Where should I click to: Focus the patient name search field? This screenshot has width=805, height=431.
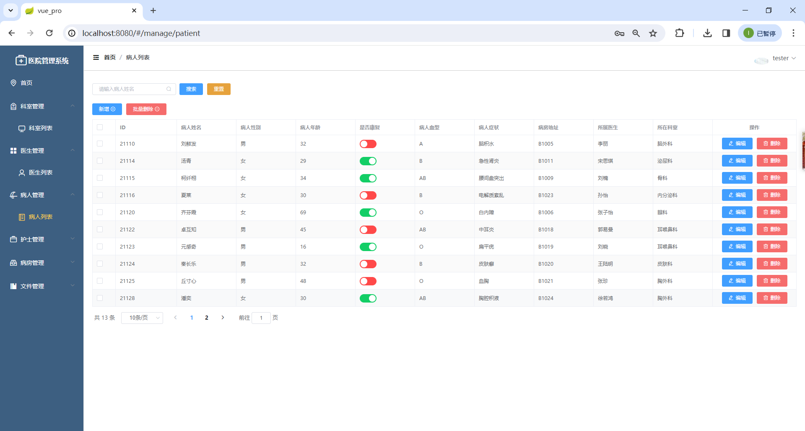[x=134, y=89]
